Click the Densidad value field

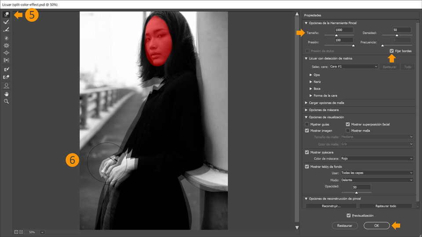click(x=402, y=30)
